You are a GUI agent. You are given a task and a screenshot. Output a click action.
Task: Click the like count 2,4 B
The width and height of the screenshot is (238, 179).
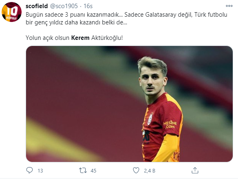[x=150, y=171]
